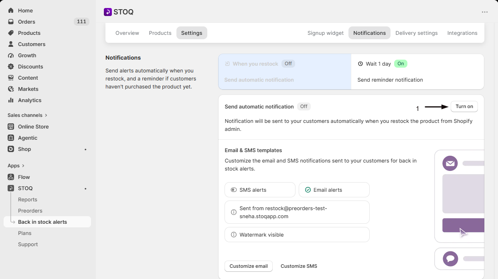Click the Analytics bar chart icon
This screenshot has width=498, height=279.
pyautogui.click(x=11, y=100)
